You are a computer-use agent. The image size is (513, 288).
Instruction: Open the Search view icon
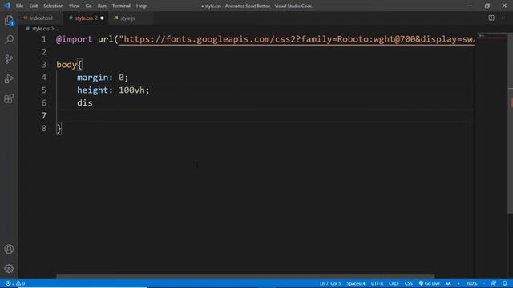tap(9, 39)
